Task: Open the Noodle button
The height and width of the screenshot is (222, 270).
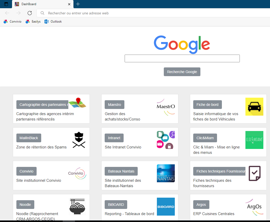Action: pyautogui.click(x=25, y=204)
